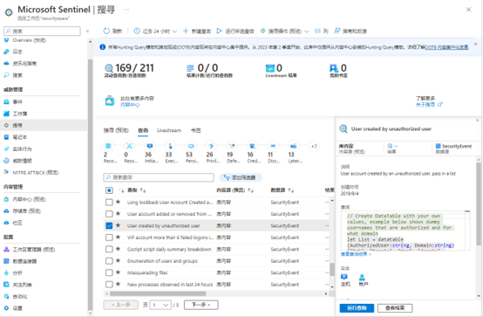Open MITRE ATT&CK (preview) in the sidebar
Screen dimensions: 483x317
coord(31,172)
